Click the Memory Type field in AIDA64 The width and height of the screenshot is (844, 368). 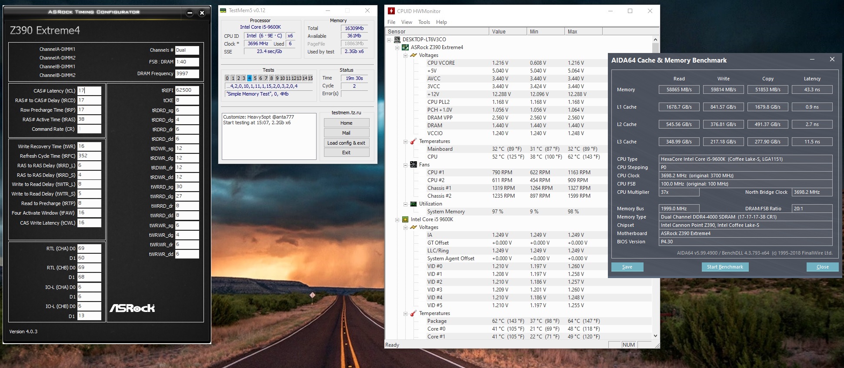pyautogui.click(x=746, y=217)
